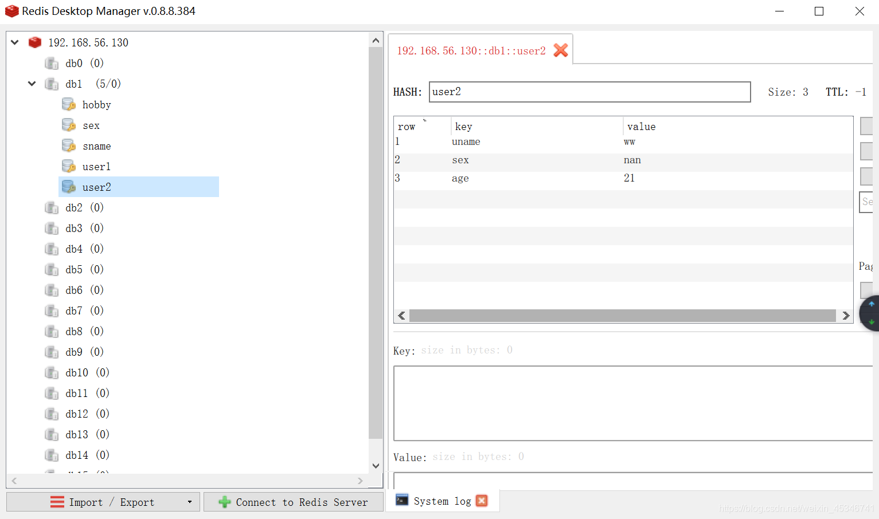Click the db12 database icon
This screenshot has height=519, width=879.
pos(52,414)
